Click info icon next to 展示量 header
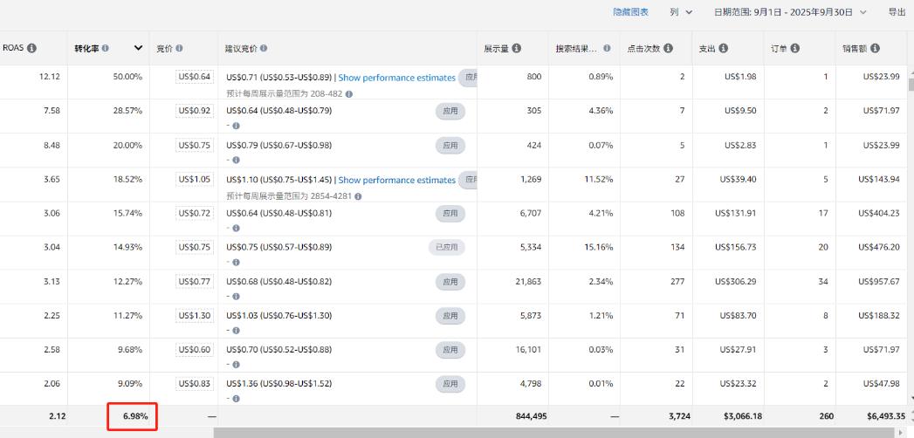The height and width of the screenshot is (438, 914). click(517, 48)
